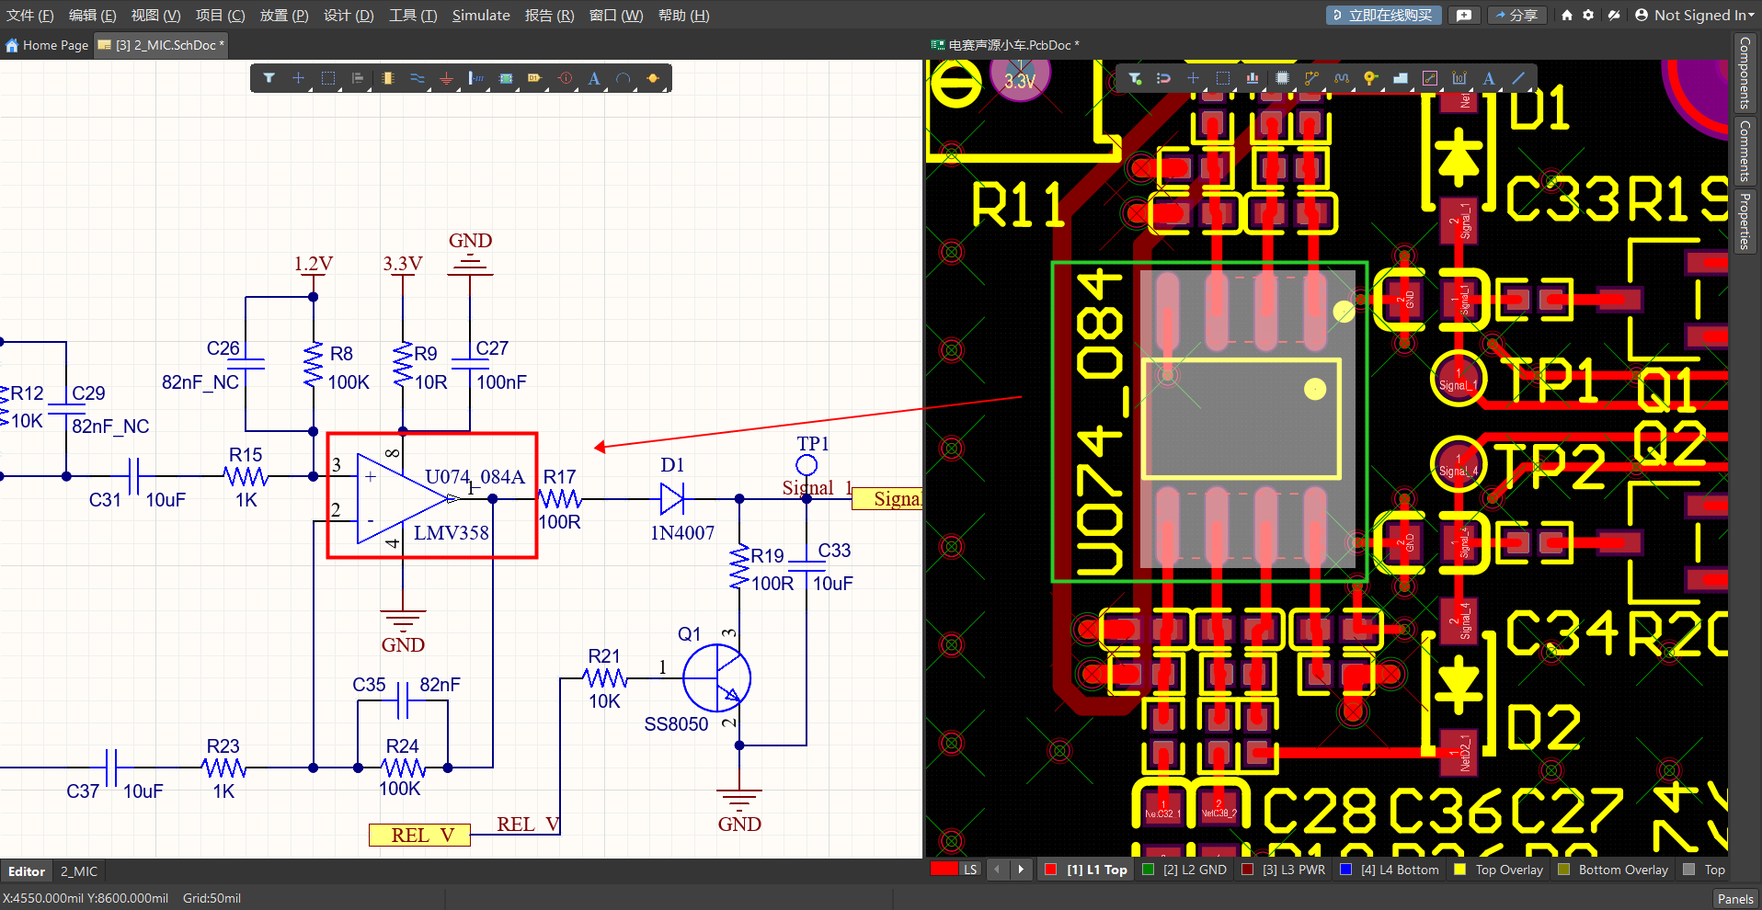Expand the Properties side panel
This screenshot has height=910, width=1762.
(x=1745, y=221)
